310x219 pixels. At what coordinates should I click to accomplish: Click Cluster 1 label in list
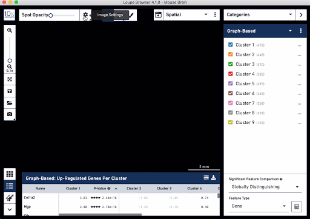pyautogui.click(x=245, y=45)
